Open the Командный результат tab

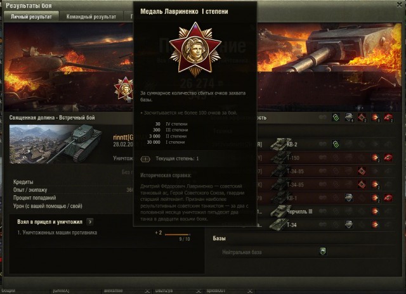(x=91, y=16)
